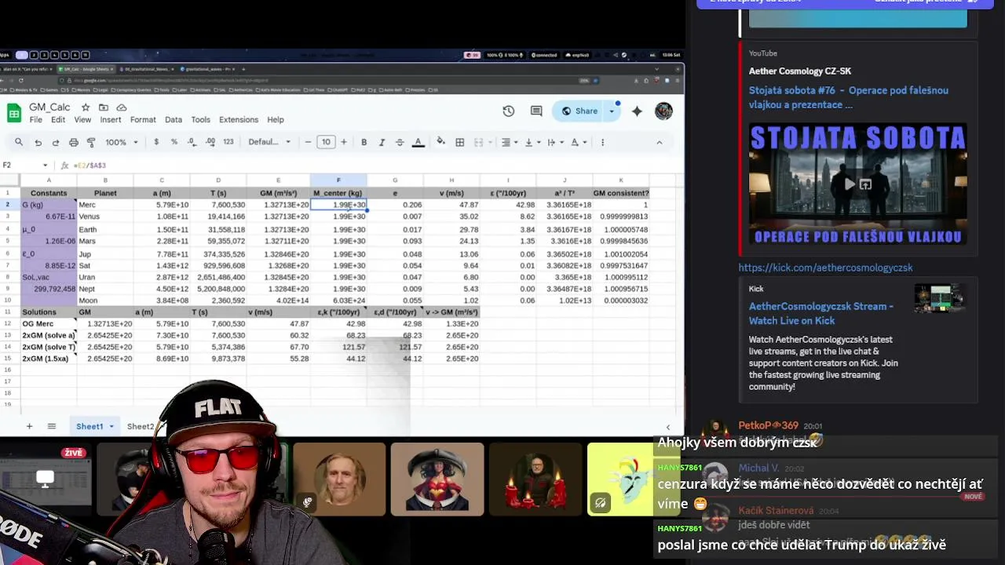The height and width of the screenshot is (565, 1005).
Task: Open the File menu
Action: [x=36, y=120]
